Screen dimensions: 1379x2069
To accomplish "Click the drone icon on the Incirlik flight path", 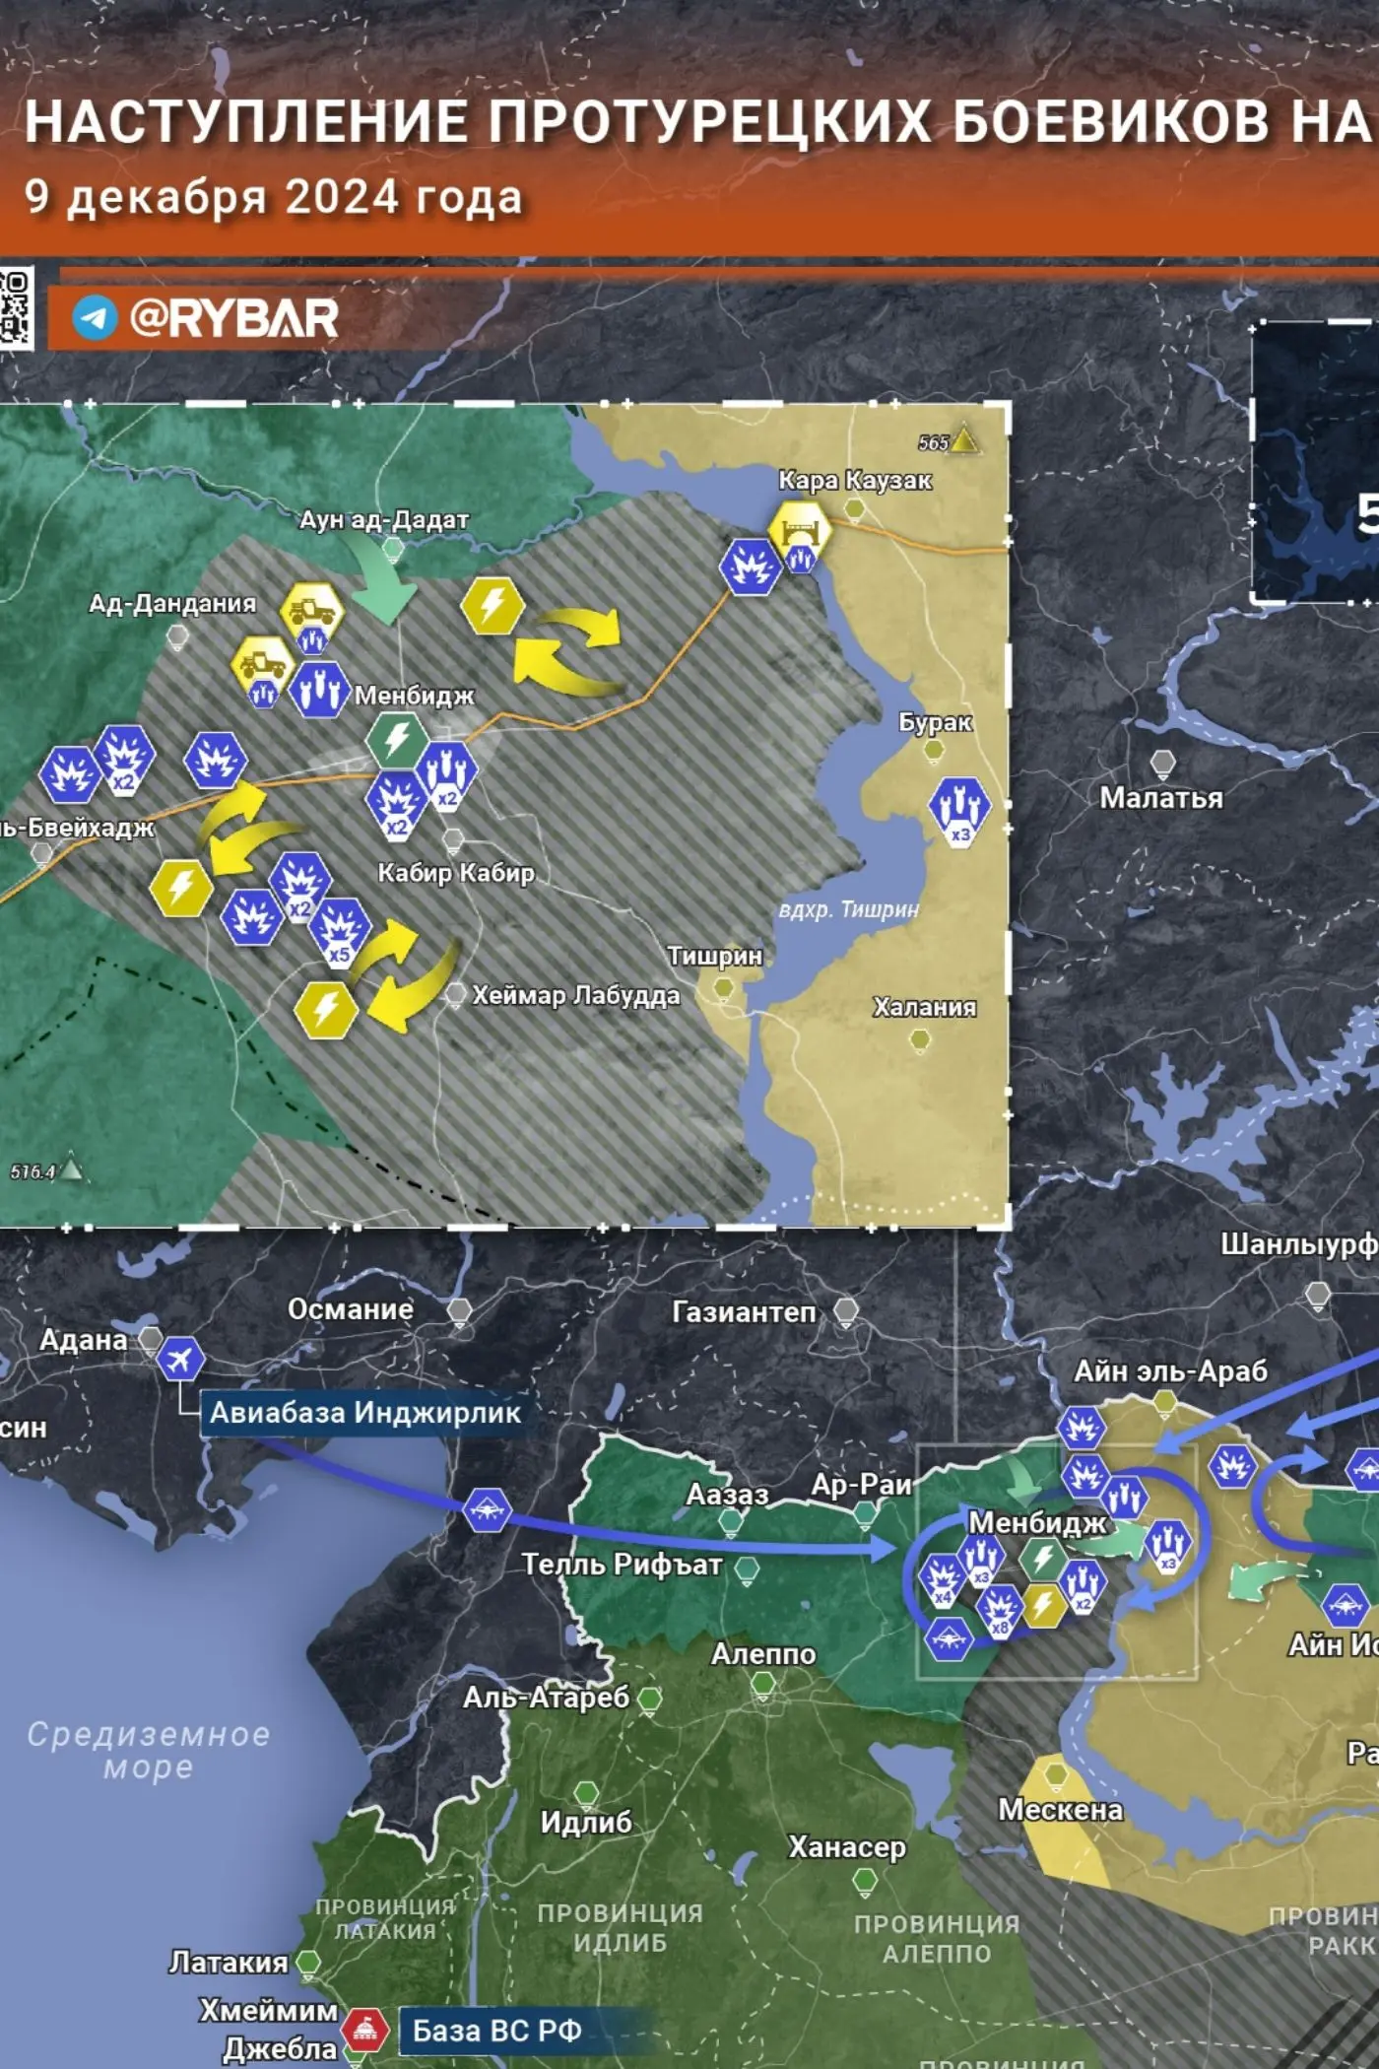I will coord(488,1509).
